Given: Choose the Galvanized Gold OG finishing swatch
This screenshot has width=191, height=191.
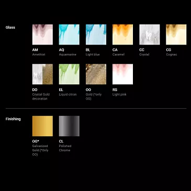Looking at the screenshot, I should click(42, 126).
